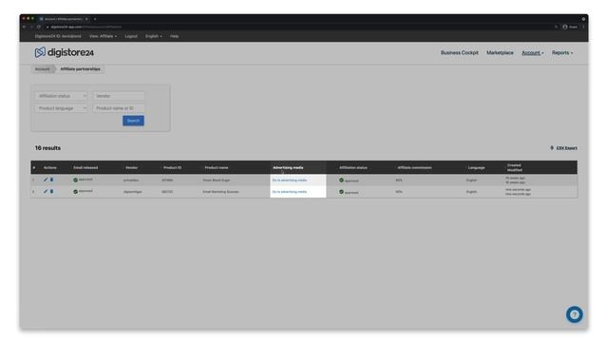Screen dimensions: 608x342
Task: Expand the Account menu dropdown
Action: [x=532, y=53]
